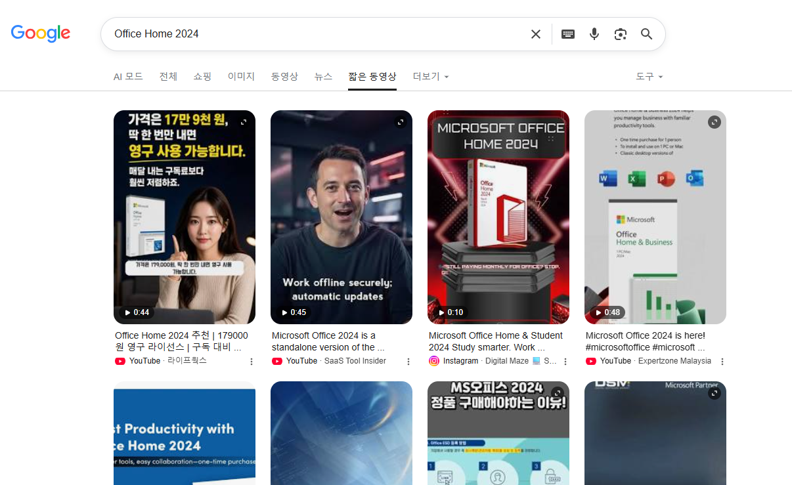792x485 pixels.
Task: Go to Google home via logo
Action: click(41, 33)
